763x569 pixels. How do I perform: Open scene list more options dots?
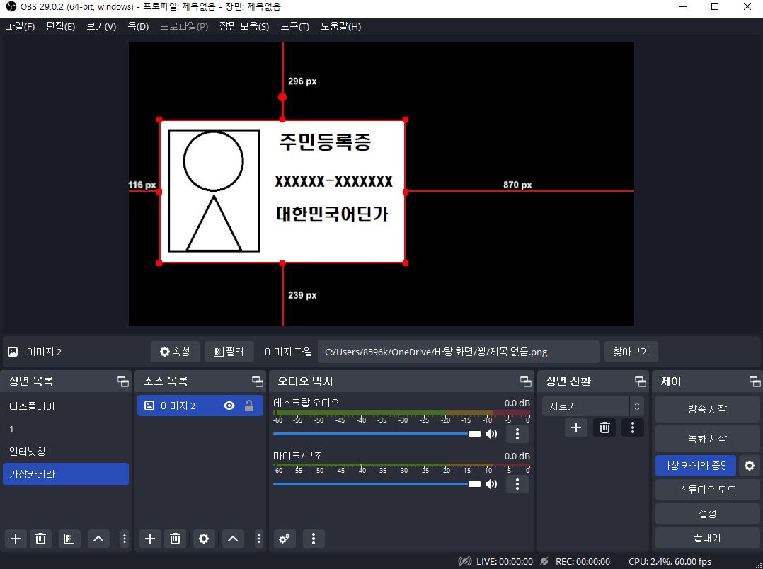[x=124, y=539]
